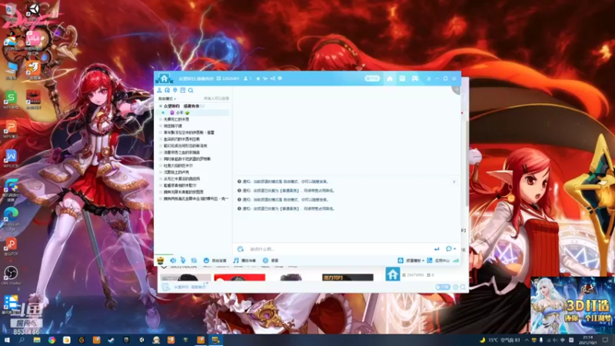Click the search icon above the channel list
615x346 pixels.
click(x=191, y=90)
